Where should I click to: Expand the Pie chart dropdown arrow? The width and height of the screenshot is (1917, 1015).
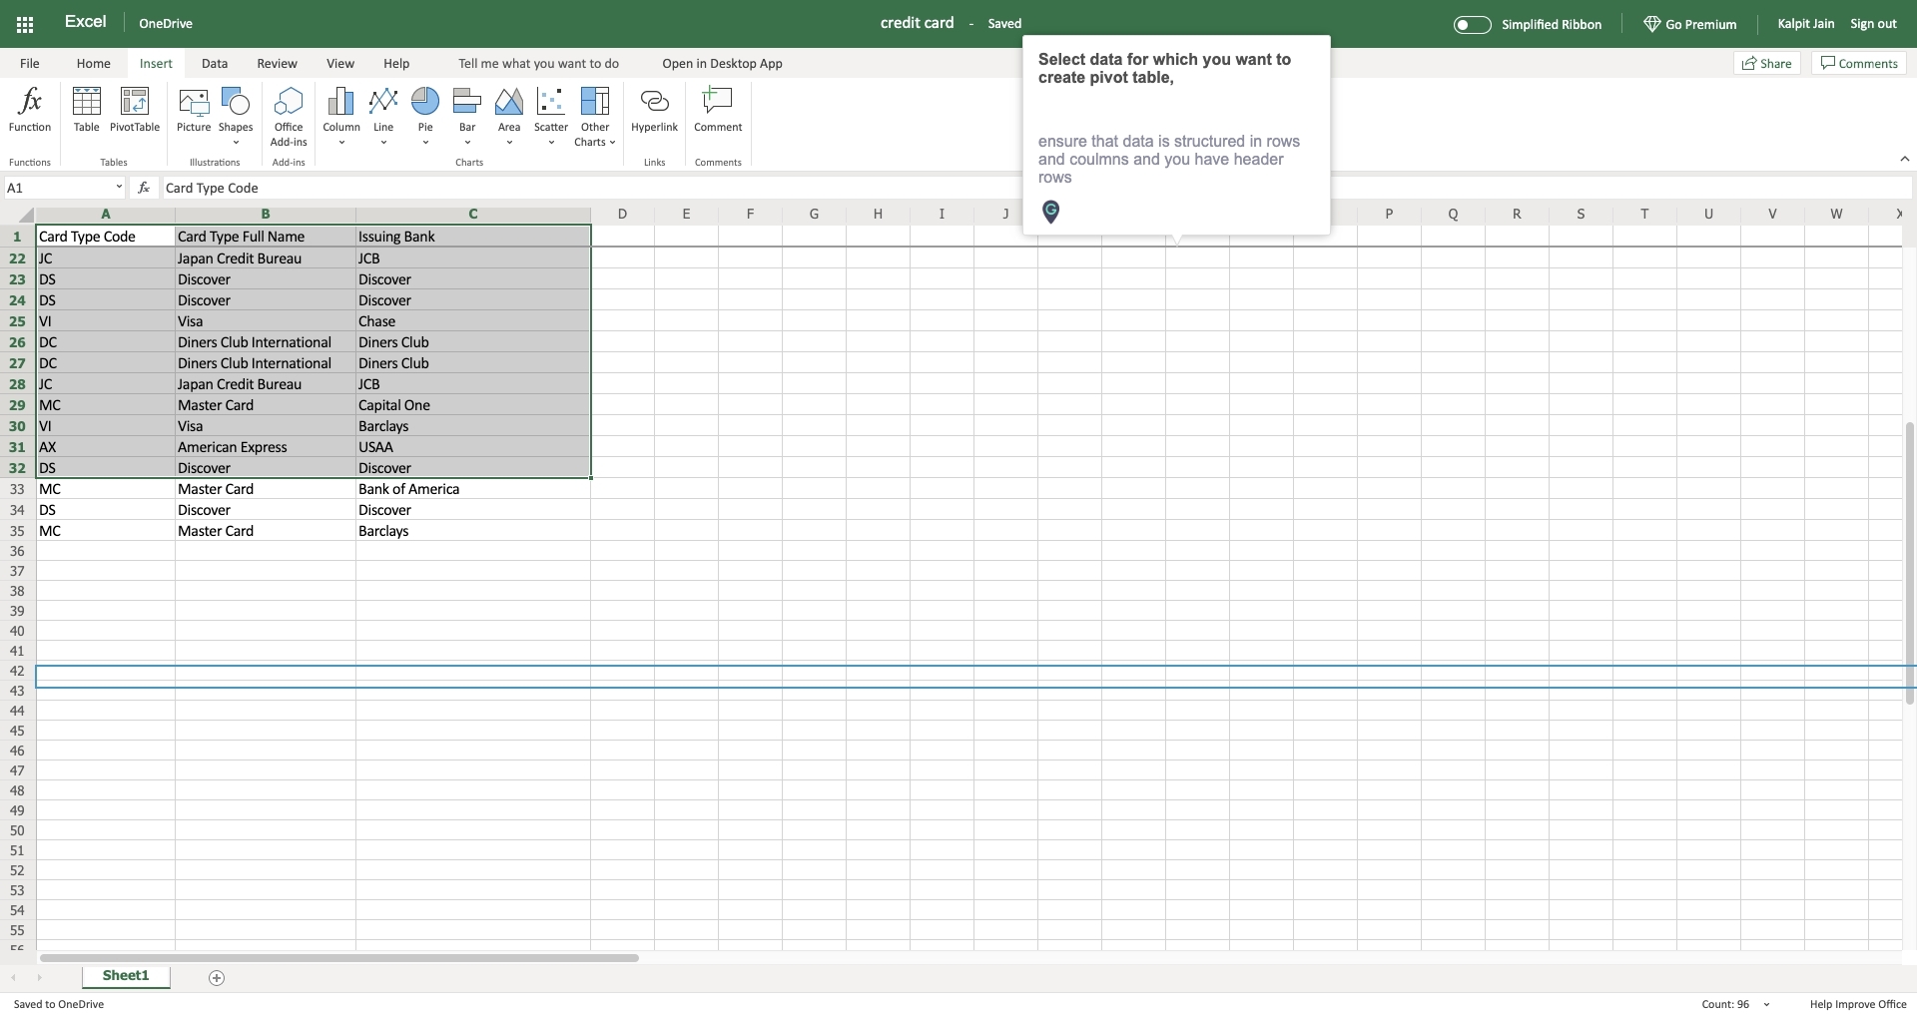425,143
